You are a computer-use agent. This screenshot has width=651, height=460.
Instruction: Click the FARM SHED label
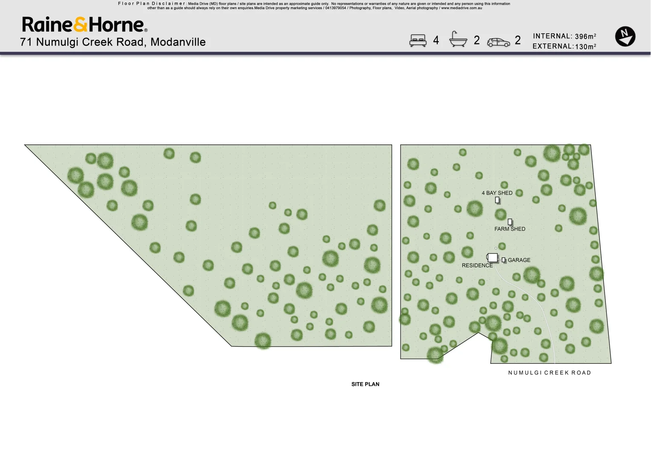[510, 229]
